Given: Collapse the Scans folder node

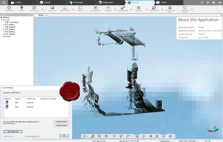Looking at the screenshot, I should pyautogui.click(x=1, y=20).
